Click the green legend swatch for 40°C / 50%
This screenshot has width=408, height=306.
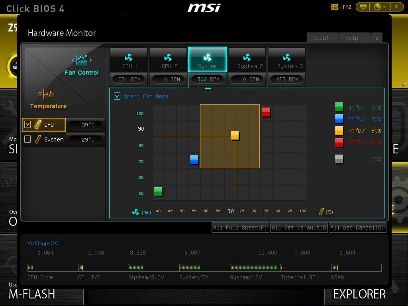click(339, 107)
